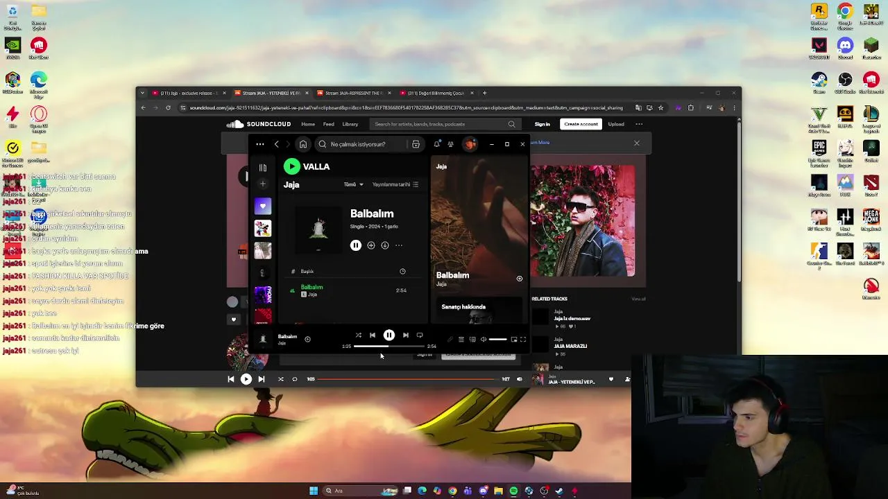This screenshot has height=499, width=888.
Task: Open View all for related tracks
Action: [x=638, y=299]
